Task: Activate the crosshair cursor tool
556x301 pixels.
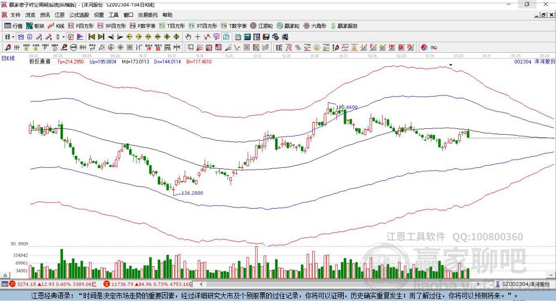Action: coord(198,37)
